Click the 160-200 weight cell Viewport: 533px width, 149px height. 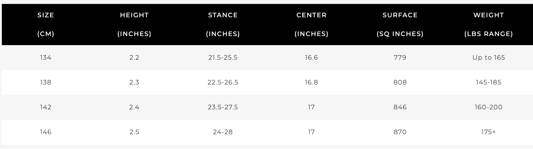point(488,107)
